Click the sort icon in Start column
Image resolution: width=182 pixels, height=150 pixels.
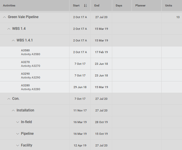(x=85, y=6)
